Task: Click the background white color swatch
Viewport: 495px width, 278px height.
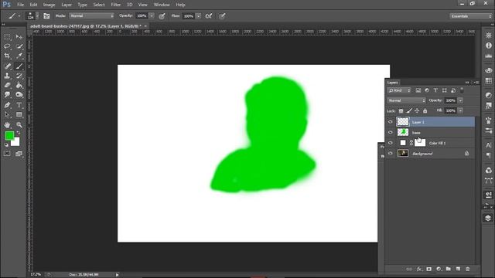Action: tap(17, 143)
